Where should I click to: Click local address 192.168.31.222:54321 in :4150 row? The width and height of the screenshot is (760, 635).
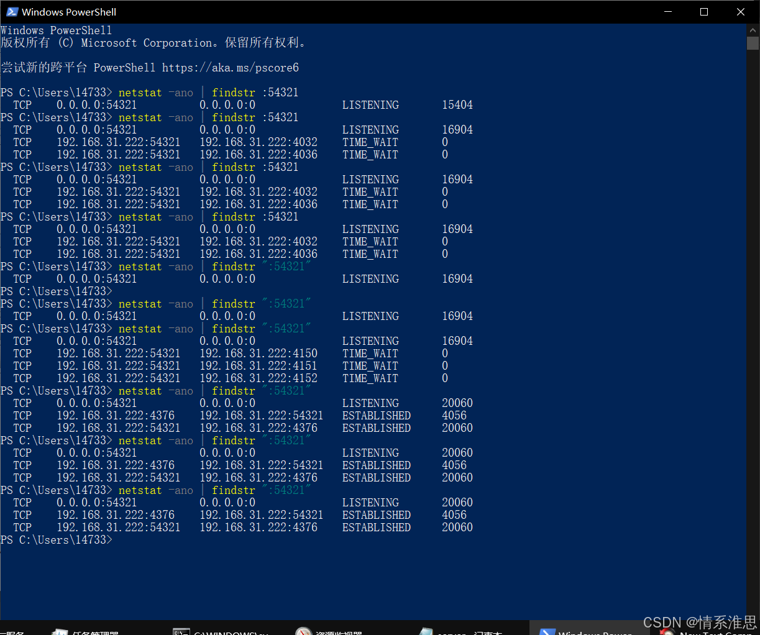coord(119,354)
